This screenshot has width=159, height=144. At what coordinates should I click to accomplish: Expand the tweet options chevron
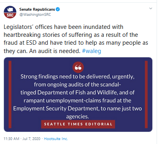(151, 9)
